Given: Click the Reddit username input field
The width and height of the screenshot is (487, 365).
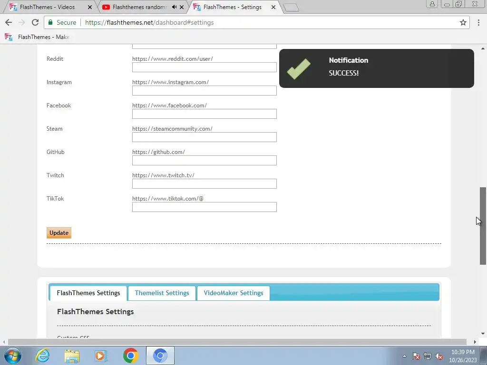Looking at the screenshot, I should tap(205, 67).
